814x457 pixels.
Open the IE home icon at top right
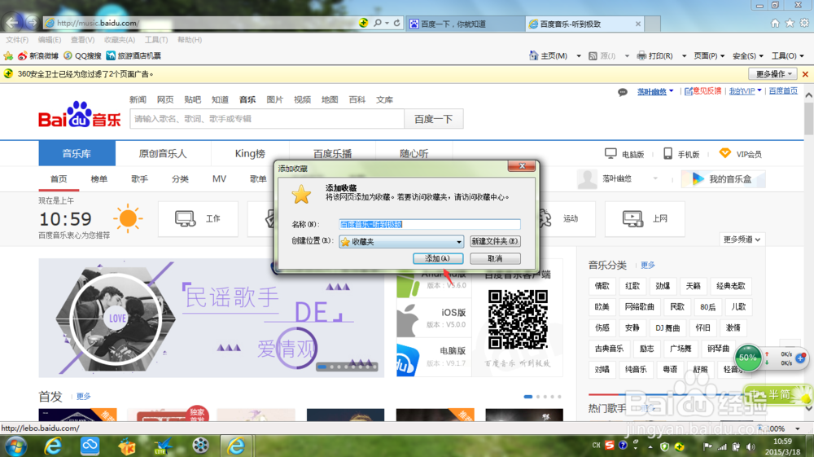coord(775,23)
